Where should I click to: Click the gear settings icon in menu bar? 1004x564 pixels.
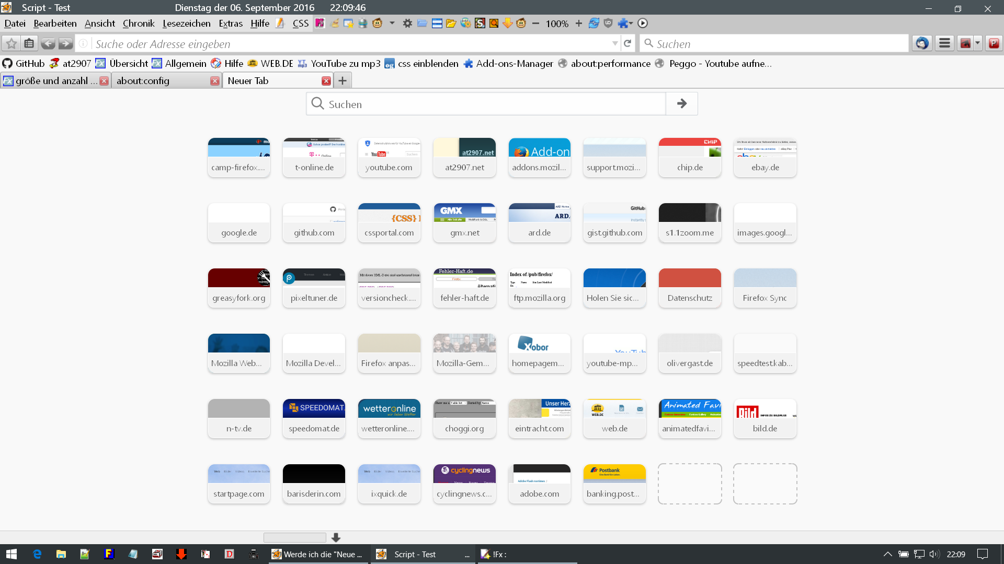point(407,23)
